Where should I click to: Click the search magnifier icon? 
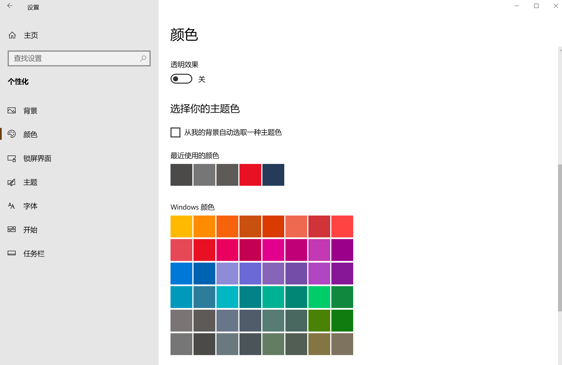[143, 58]
